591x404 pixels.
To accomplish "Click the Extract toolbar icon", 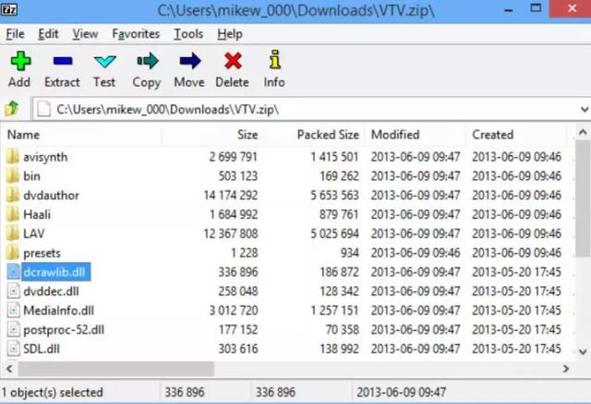I will coord(63,61).
